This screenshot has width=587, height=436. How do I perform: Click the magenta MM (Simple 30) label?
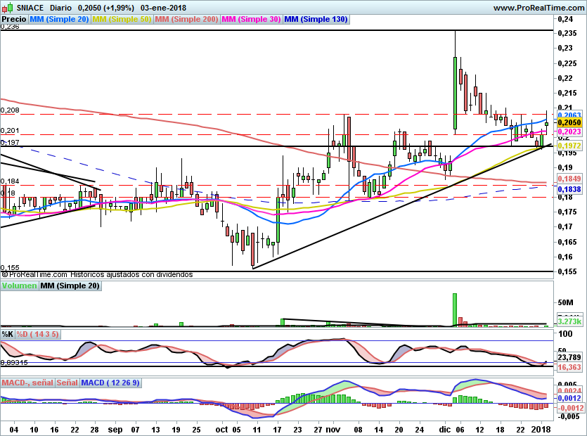pos(251,20)
